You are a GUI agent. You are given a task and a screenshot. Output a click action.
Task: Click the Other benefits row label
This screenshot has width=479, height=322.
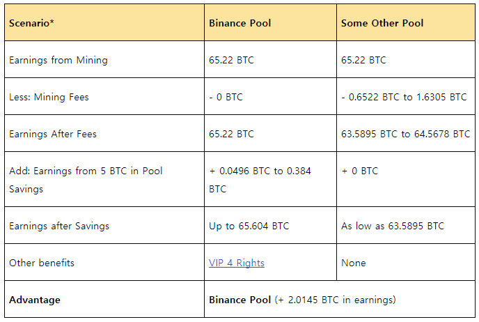[42, 263]
